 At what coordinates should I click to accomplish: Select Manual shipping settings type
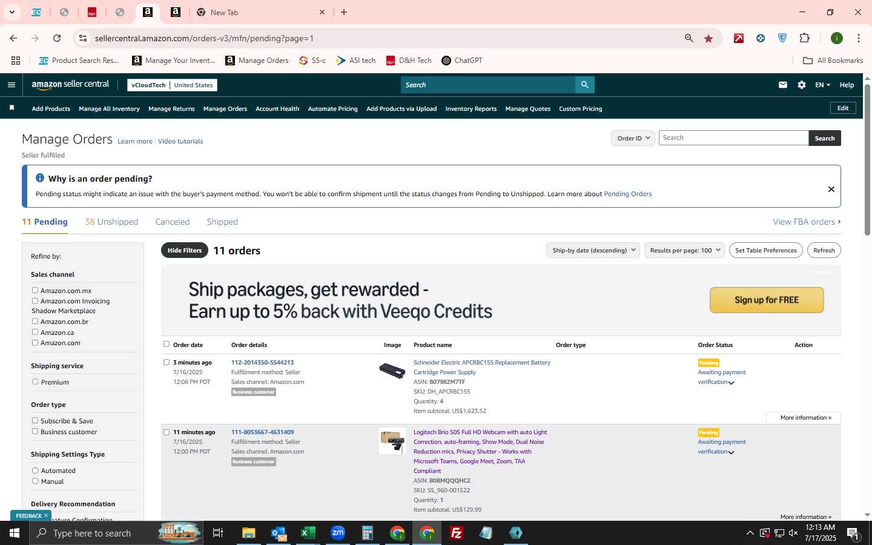[35, 481]
